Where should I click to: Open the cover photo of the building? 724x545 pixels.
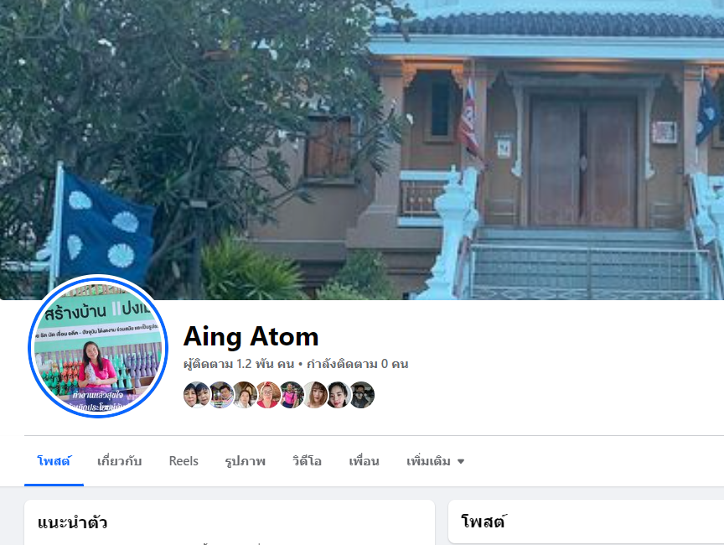click(362, 149)
